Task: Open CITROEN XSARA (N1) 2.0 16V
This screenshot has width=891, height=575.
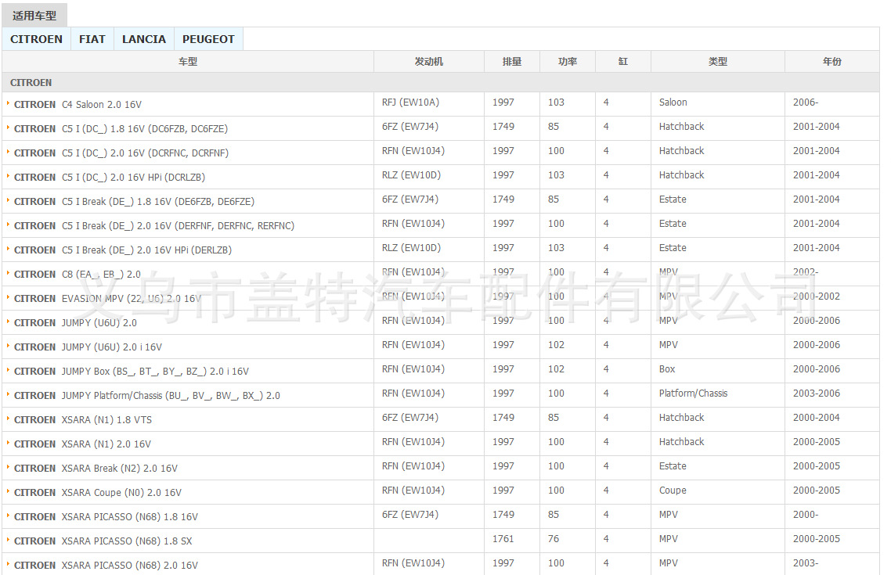Action: 82,444
